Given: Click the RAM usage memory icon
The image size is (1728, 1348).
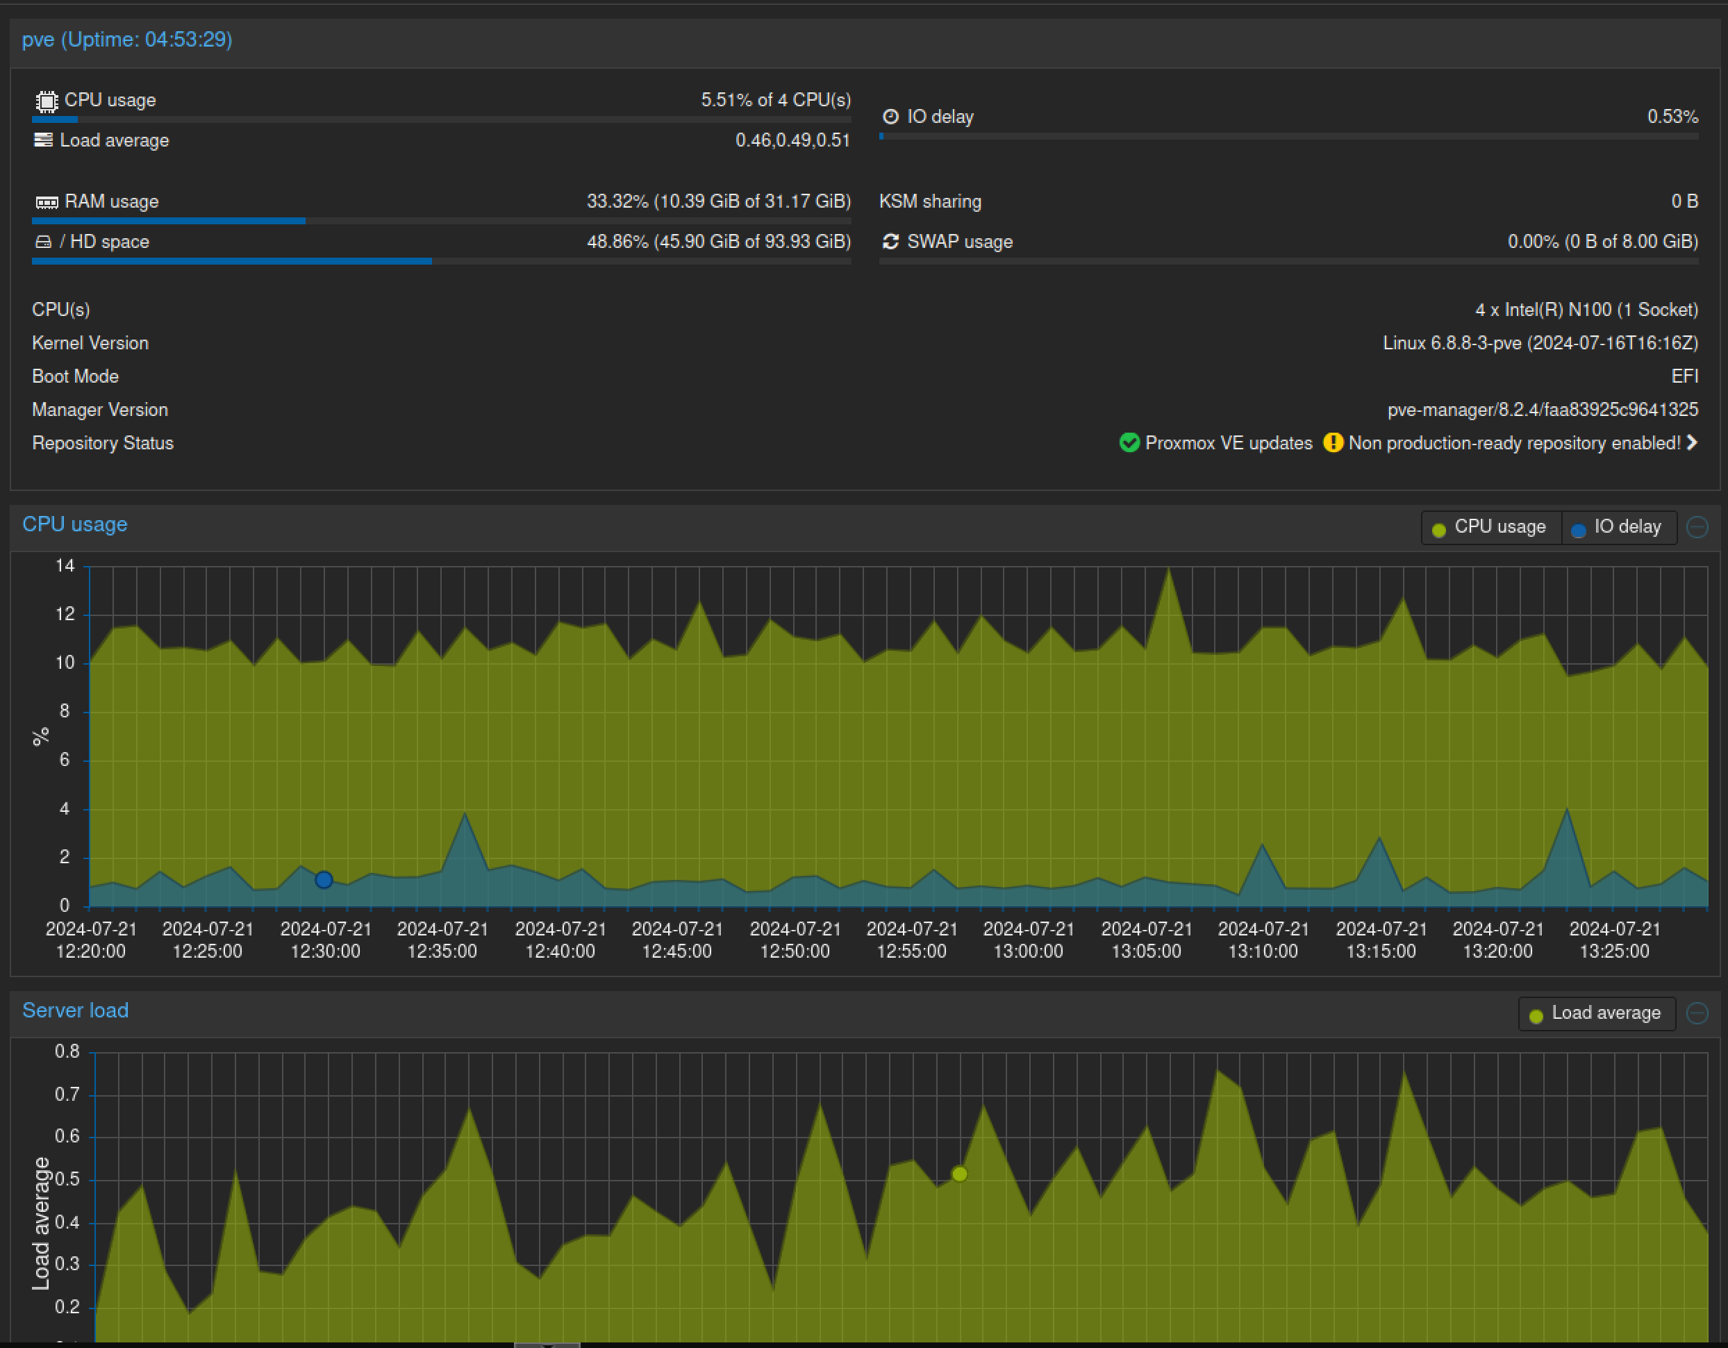Looking at the screenshot, I should (x=47, y=203).
